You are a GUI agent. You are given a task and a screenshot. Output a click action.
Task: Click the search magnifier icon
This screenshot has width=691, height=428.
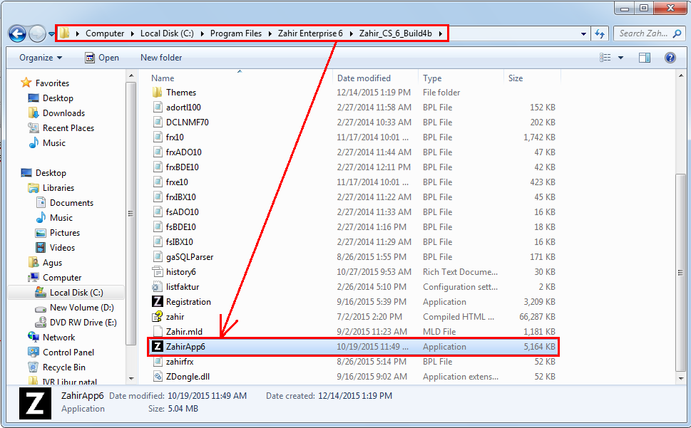point(677,33)
